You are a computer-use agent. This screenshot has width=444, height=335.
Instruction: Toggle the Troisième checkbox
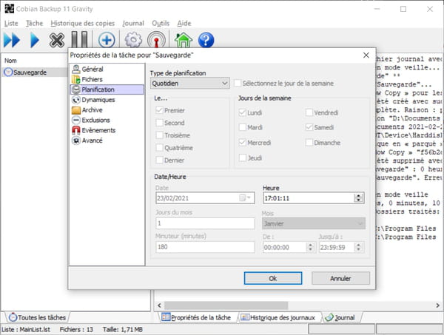tap(159, 135)
